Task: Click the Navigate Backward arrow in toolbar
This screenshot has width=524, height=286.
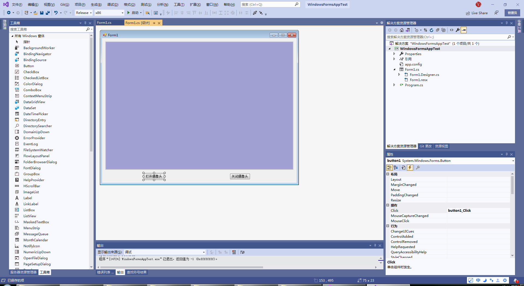Action: point(8,13)
